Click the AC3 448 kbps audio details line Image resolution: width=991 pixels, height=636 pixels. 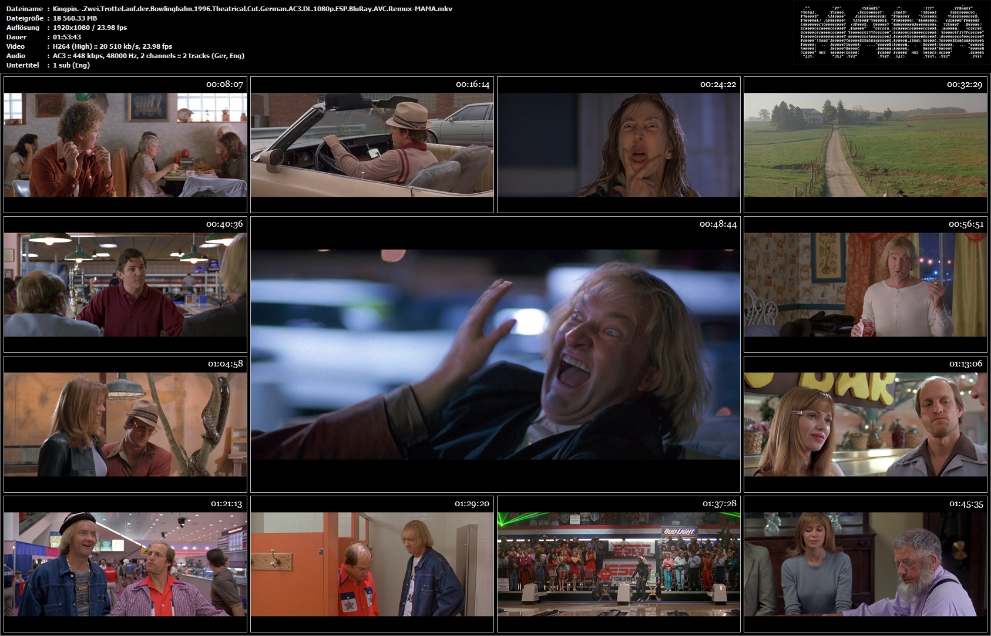click(149, 56)
